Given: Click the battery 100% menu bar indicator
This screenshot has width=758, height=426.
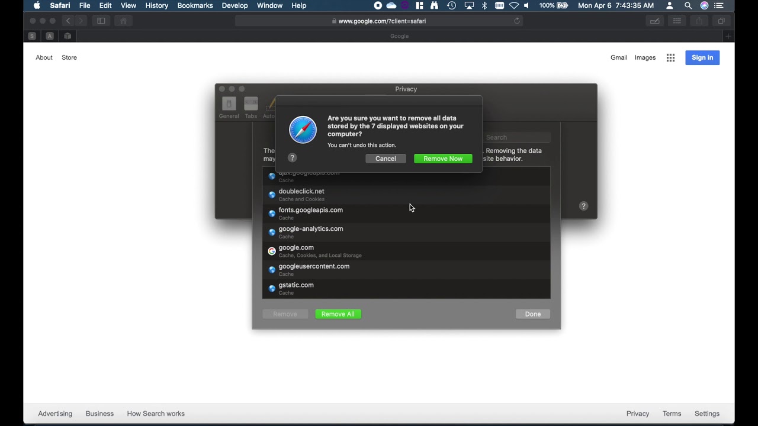Looking at the screenshot, I should point(554,5).
